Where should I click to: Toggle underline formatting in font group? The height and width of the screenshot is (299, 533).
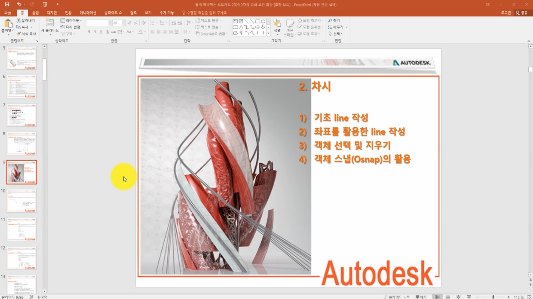[x=100, y=32]
